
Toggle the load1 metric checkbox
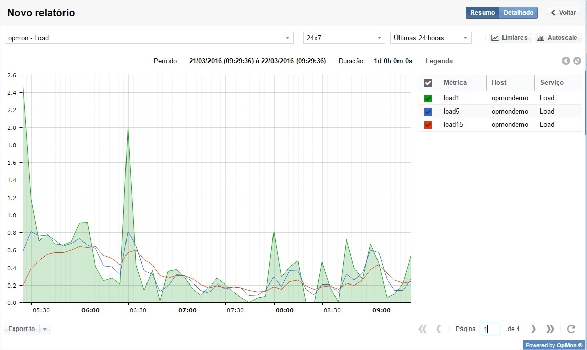click(428, 98)
